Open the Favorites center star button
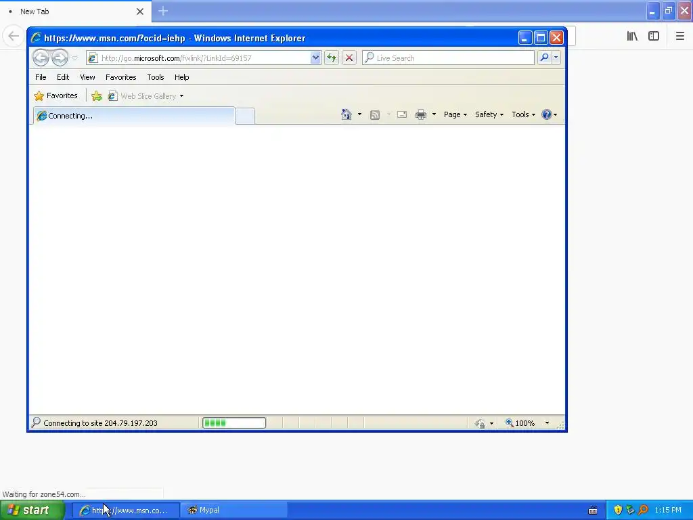The image size is (693, 520). tap(56, 96)
